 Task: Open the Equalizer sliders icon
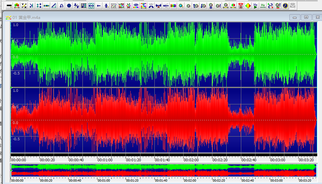point(114,6)
